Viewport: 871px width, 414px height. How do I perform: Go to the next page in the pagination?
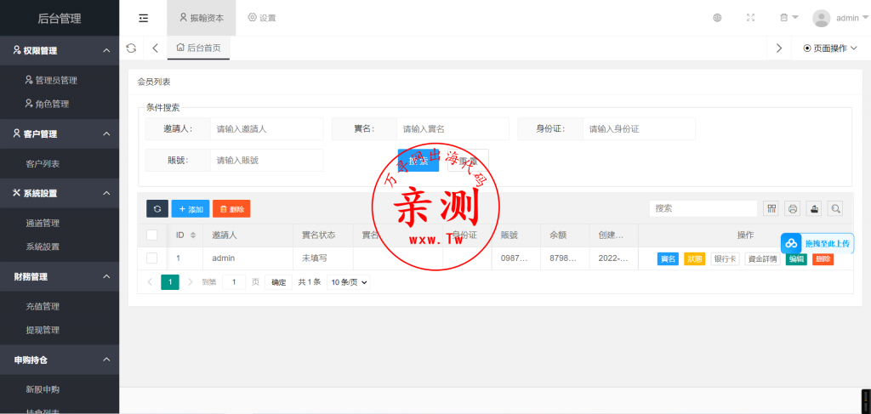pos(191,282)
